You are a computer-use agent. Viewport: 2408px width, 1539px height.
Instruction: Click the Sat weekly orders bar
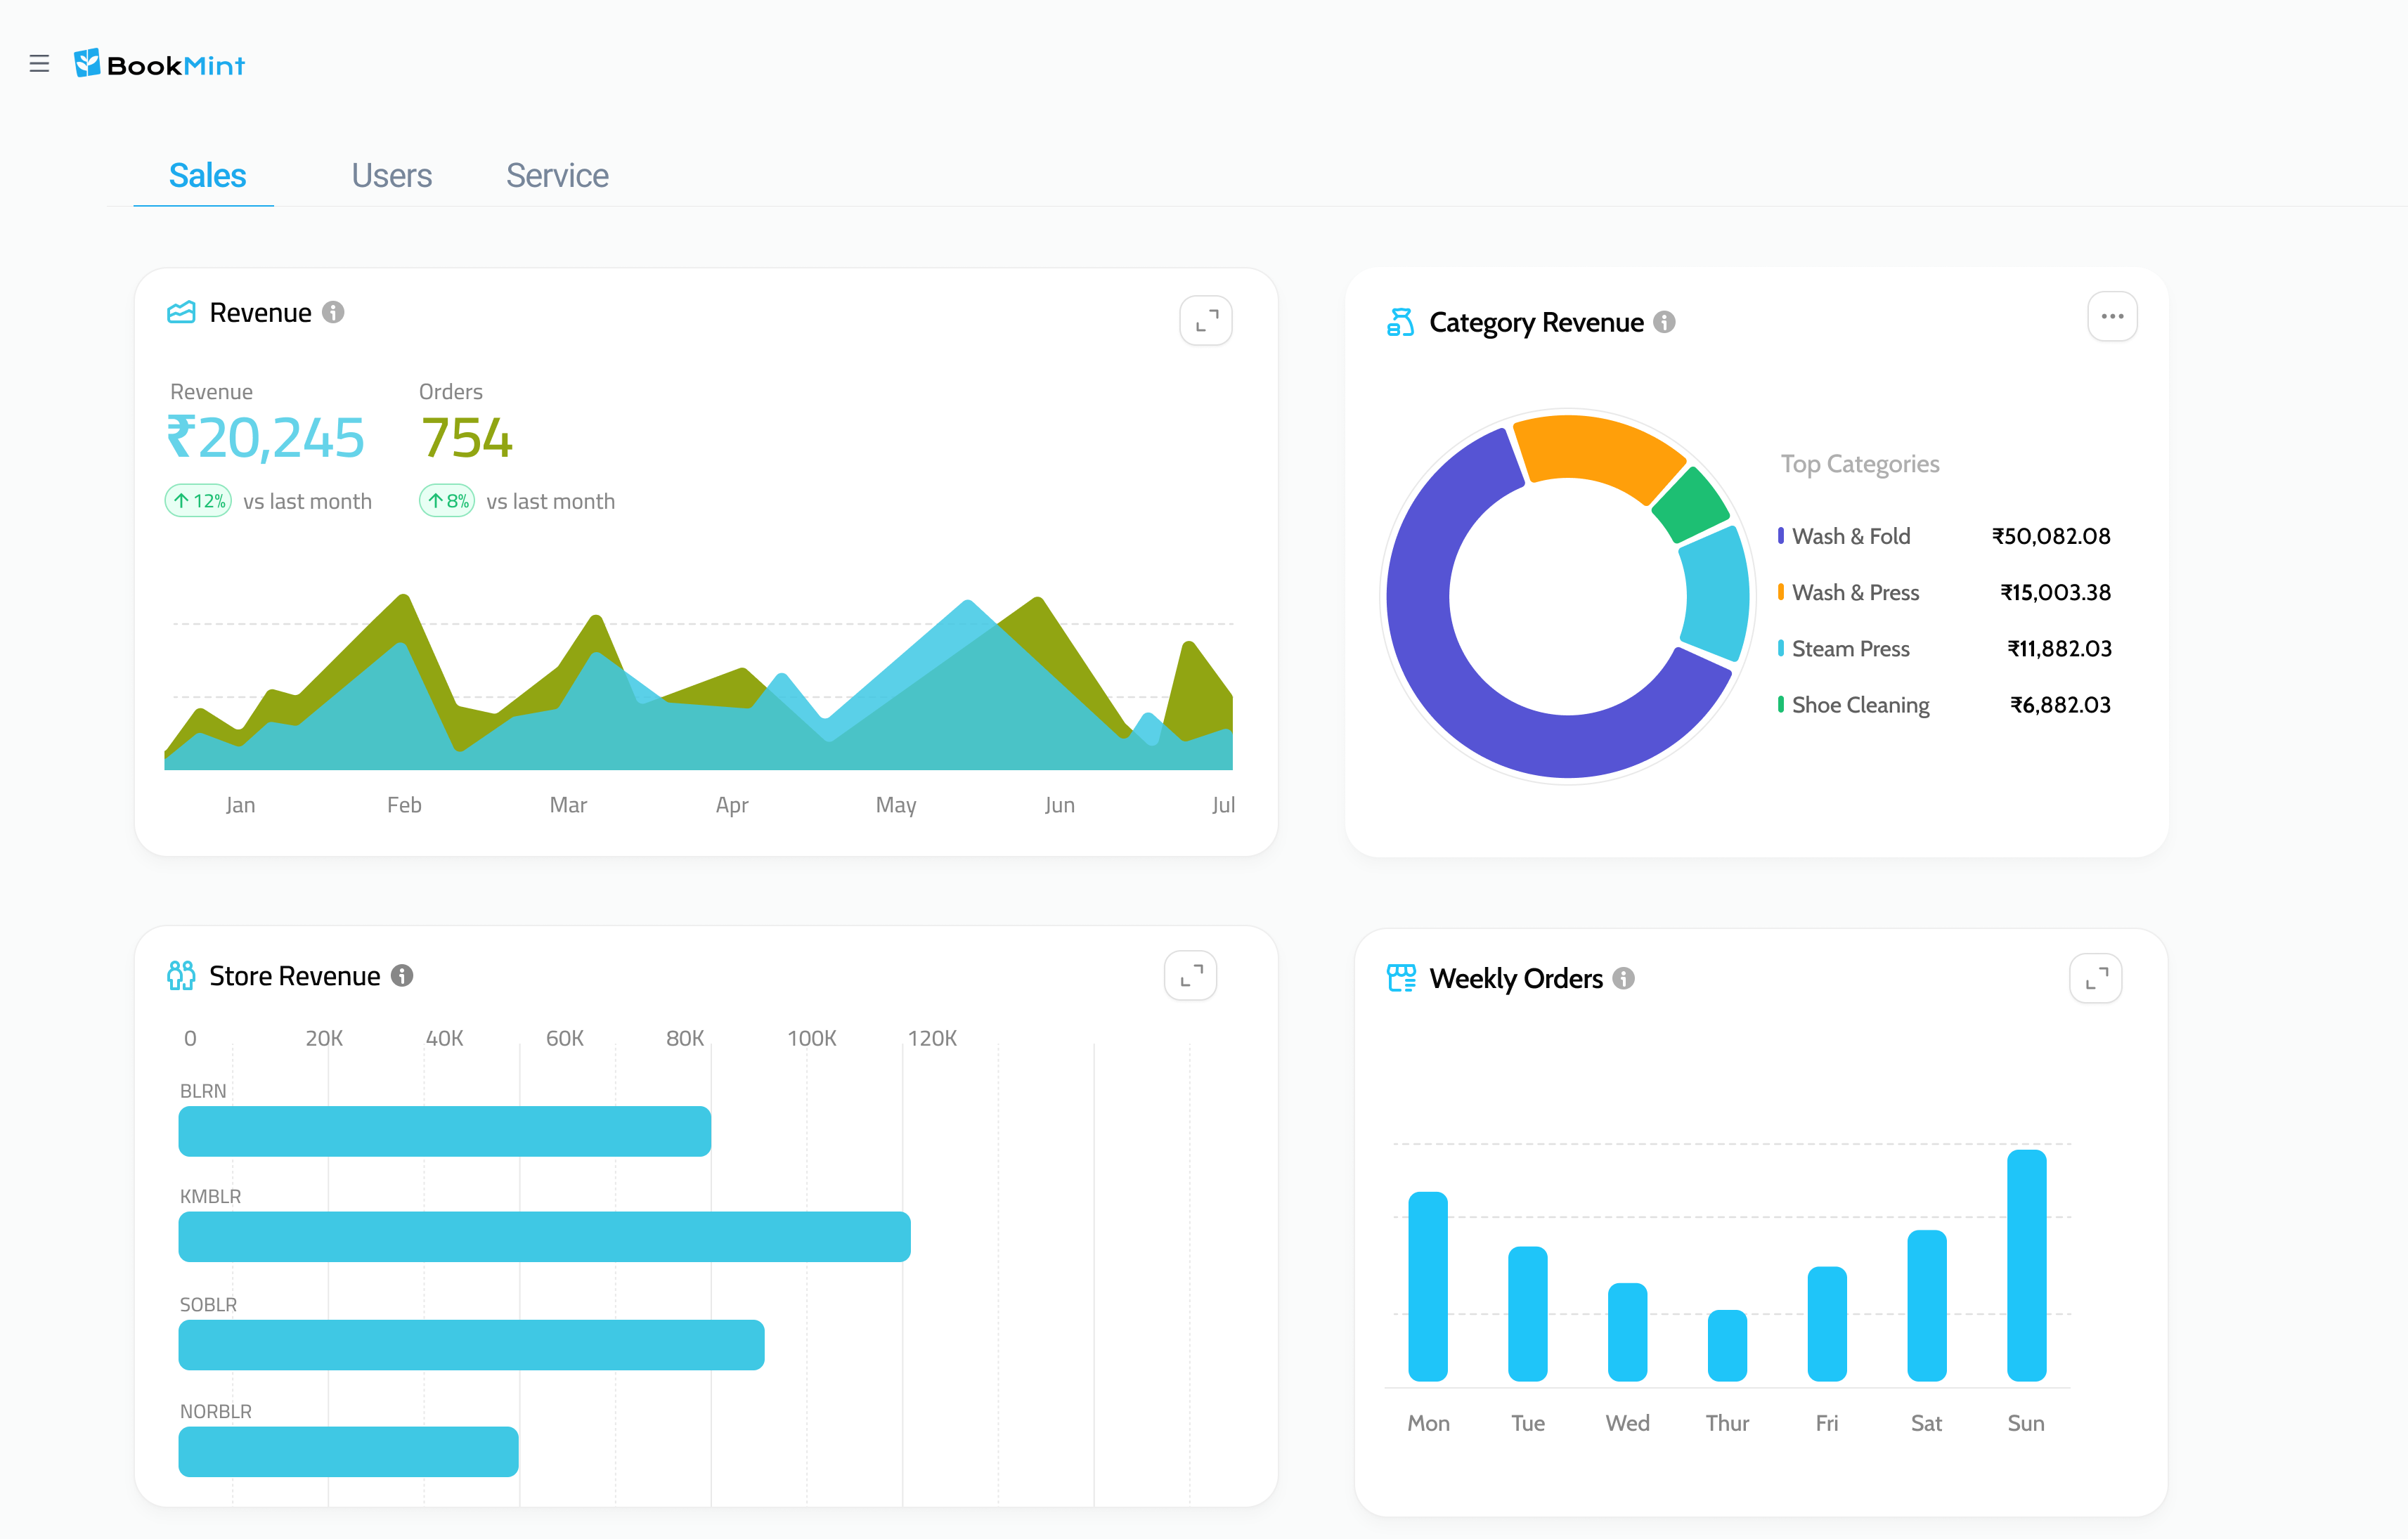(x=1927, y=1306)
